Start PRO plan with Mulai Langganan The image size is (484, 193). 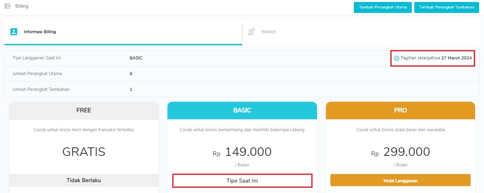[x=400, y=180]
